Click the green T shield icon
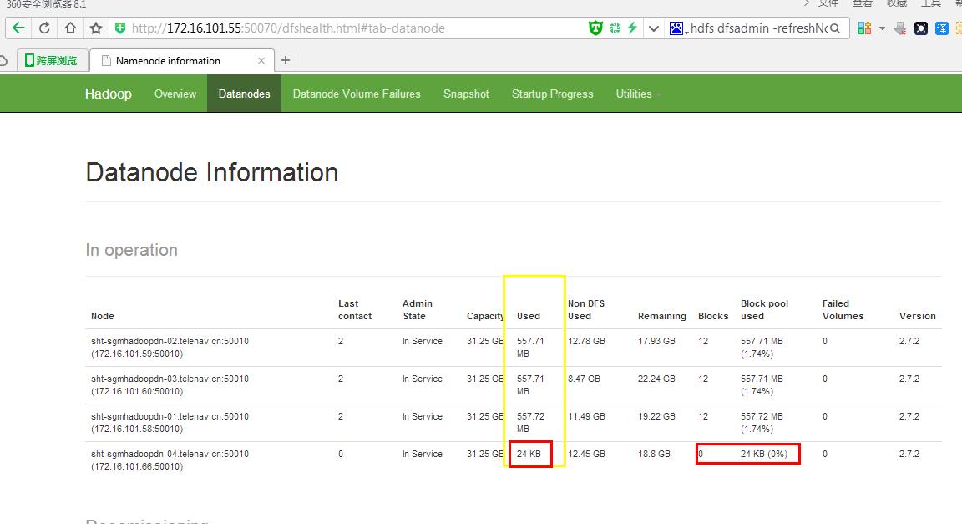This screenshot has height=524, width=962. pos(595,28)
